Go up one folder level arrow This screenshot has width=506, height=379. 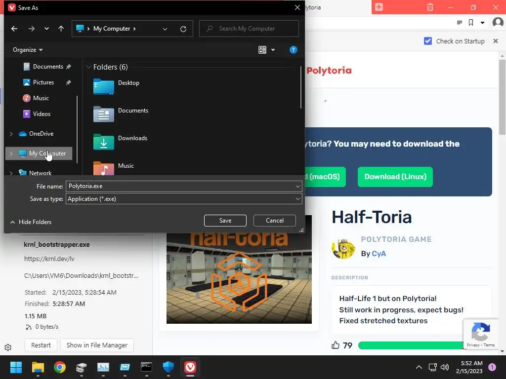coord(61,29)
